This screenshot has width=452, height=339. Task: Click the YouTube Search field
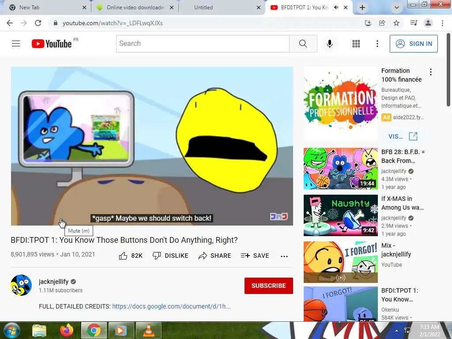(203, 44)
